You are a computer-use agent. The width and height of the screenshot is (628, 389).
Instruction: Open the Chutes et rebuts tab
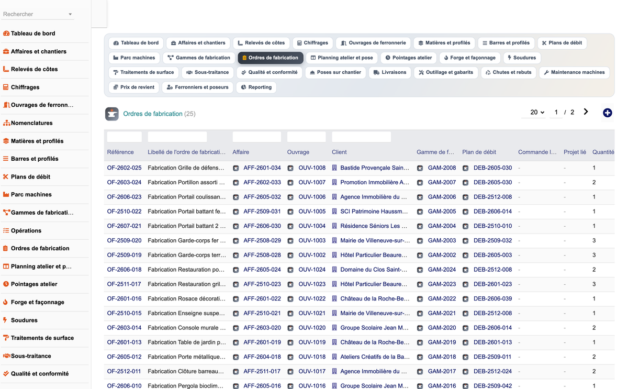point(508,72)
